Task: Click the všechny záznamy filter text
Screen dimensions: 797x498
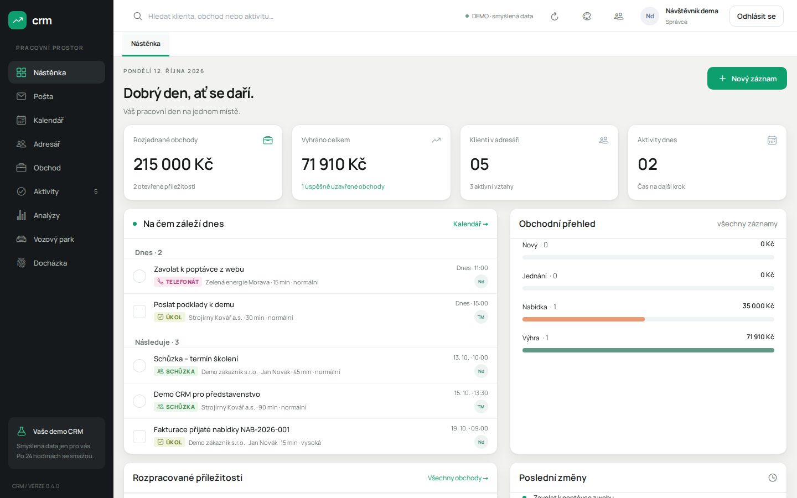Action: click(x=747, y=224)
